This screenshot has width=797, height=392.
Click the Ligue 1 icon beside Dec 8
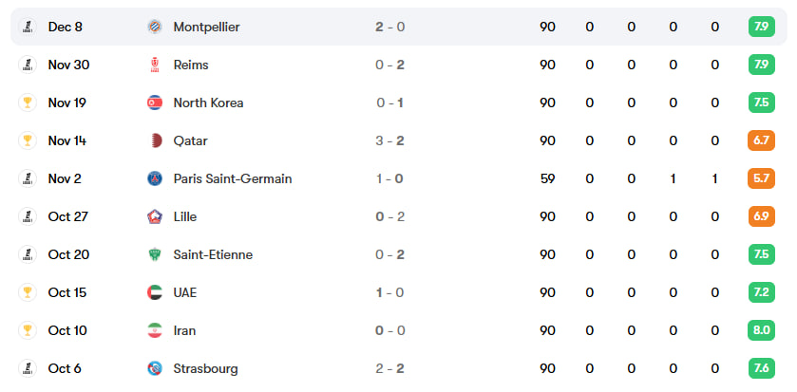[28, 27]
